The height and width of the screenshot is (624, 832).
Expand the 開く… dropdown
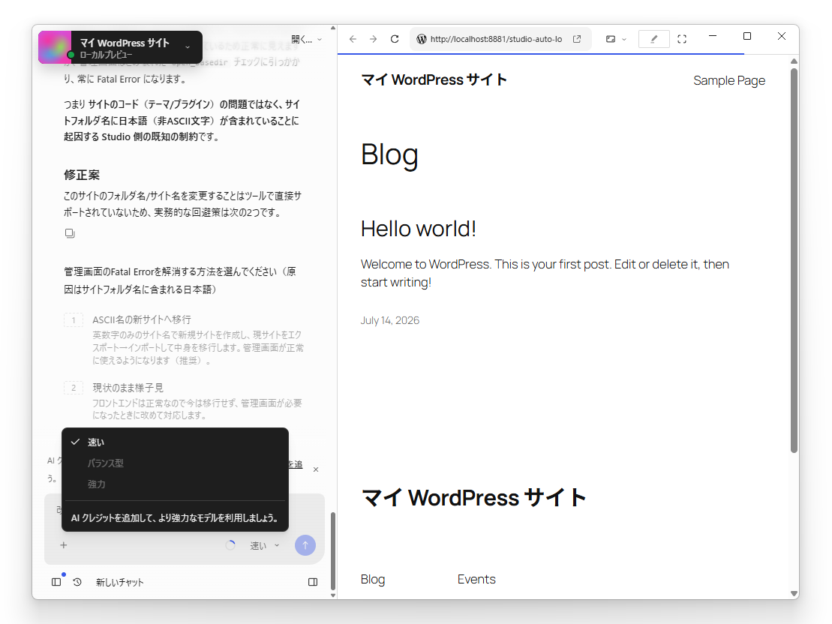coord(306,39)
